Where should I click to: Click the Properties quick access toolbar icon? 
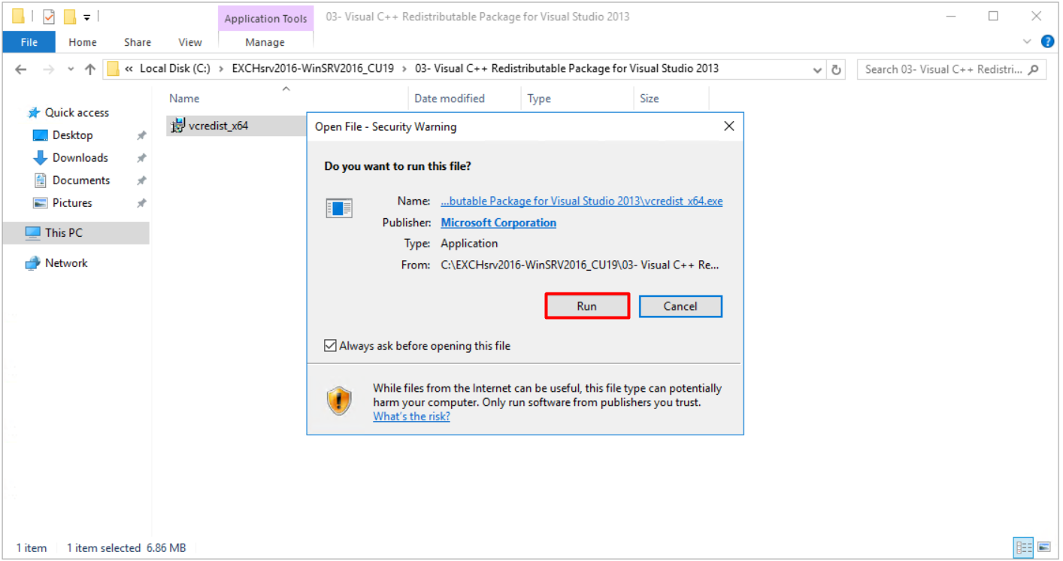click(x=49, y=16)
